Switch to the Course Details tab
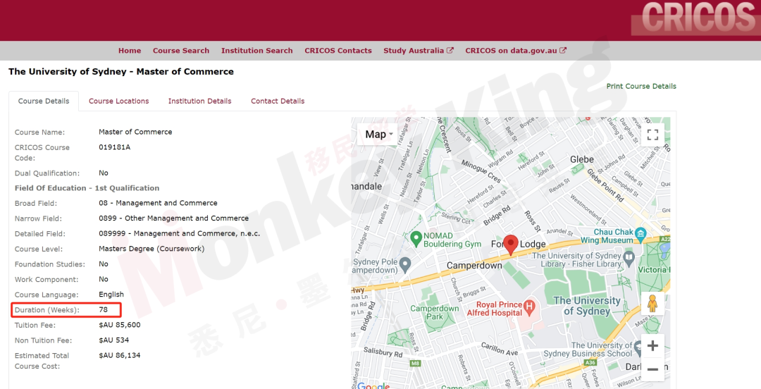This screenshot has width=761, height=389. (44, 101)
